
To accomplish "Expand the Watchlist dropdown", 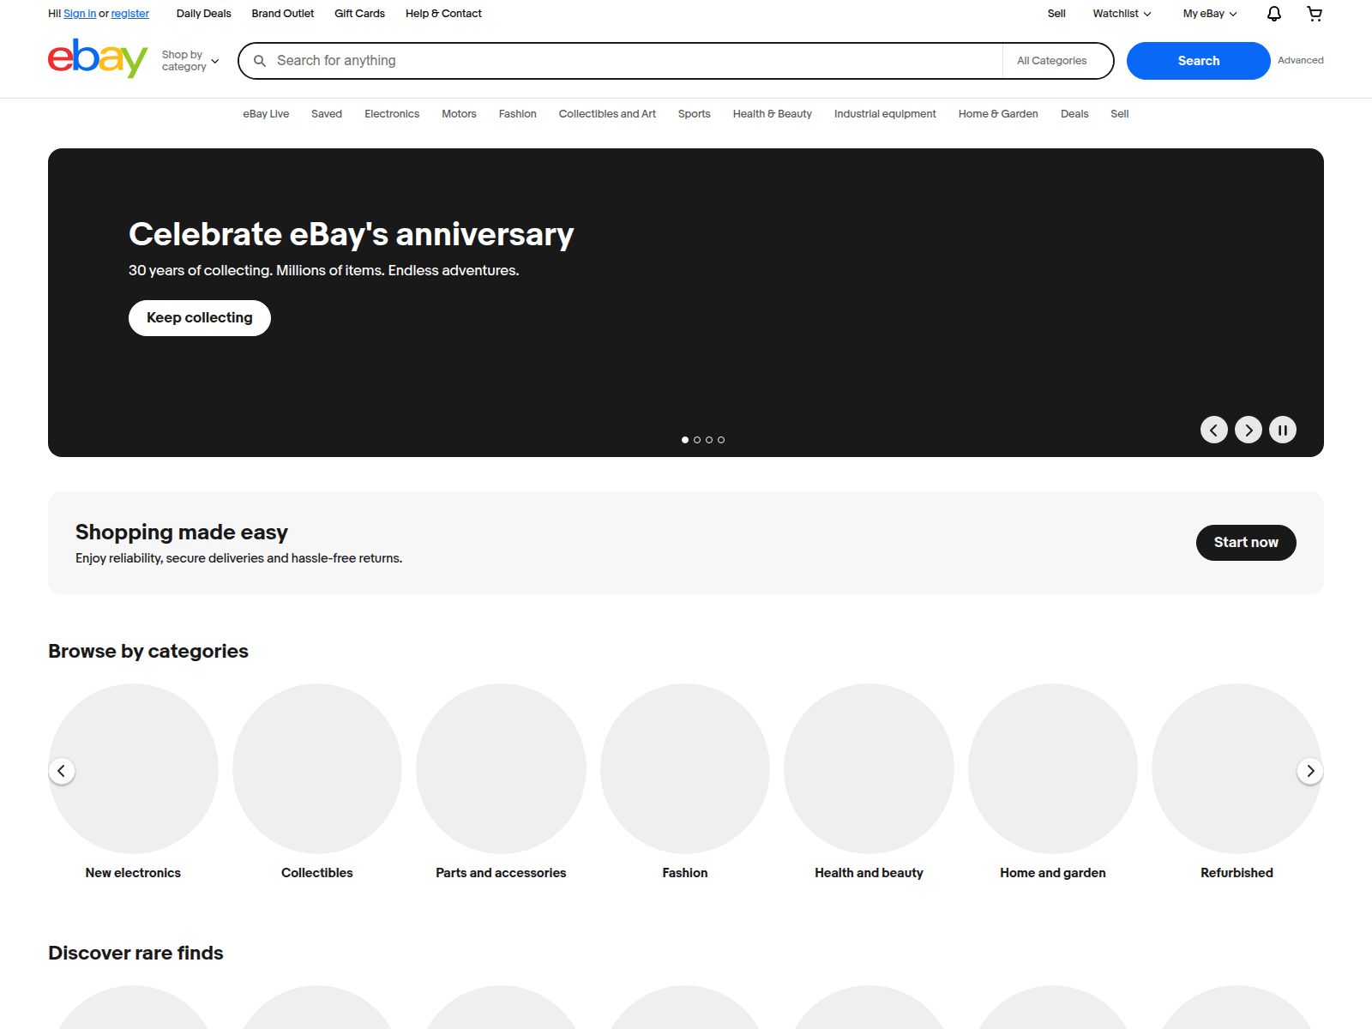I will pyautogui.click(x=1121, y=14).
